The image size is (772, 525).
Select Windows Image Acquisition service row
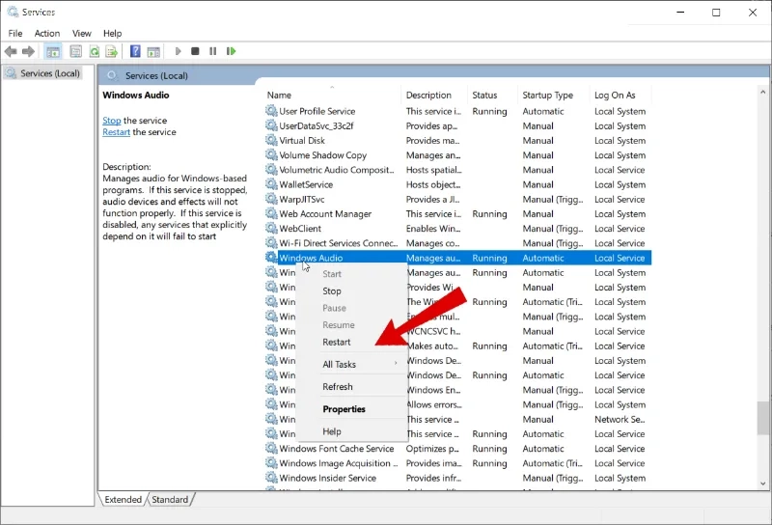coord(457,463)
